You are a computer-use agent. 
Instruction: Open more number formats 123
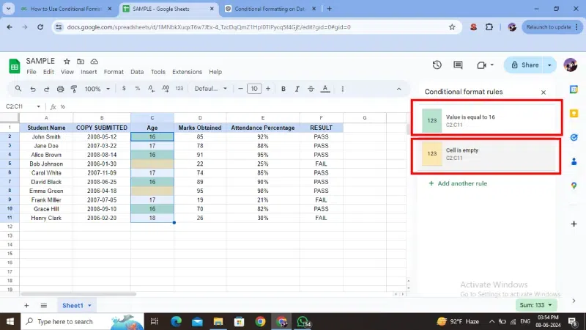pos(179,89)
